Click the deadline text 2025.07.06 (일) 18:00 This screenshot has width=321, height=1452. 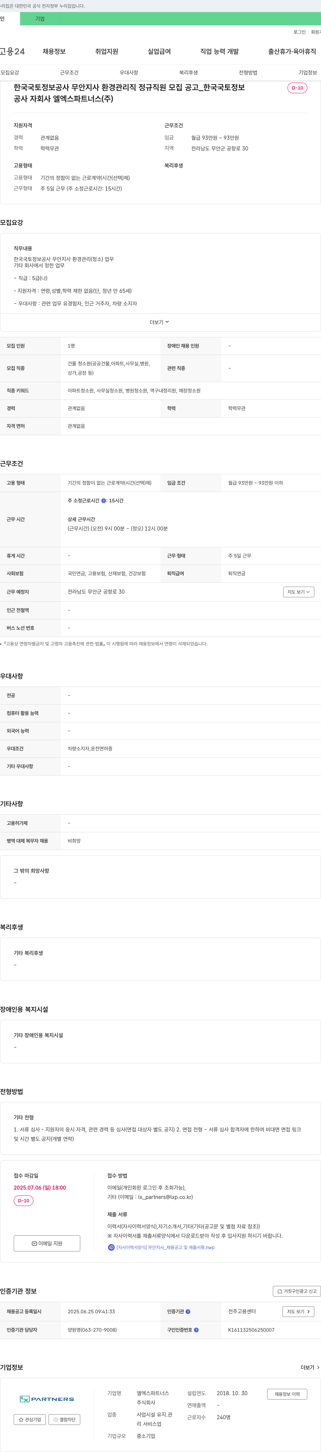tap(39, 1188)
